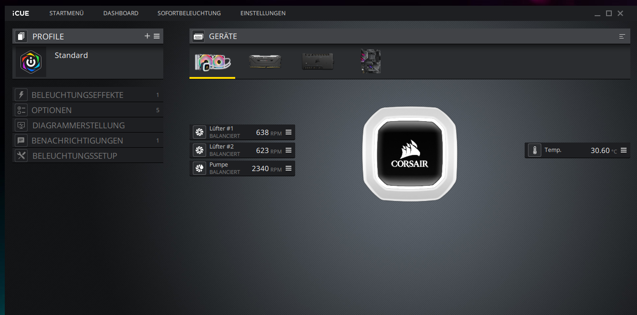This screenshot has width=637, height=315.
Task: Add a new profile with plus icon
Action: 147,36
